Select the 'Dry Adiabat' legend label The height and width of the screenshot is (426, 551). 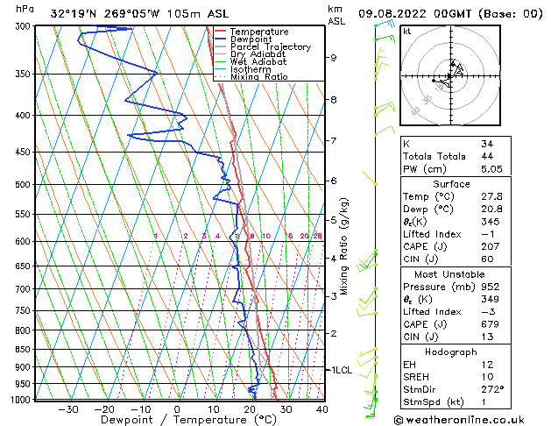258,54
